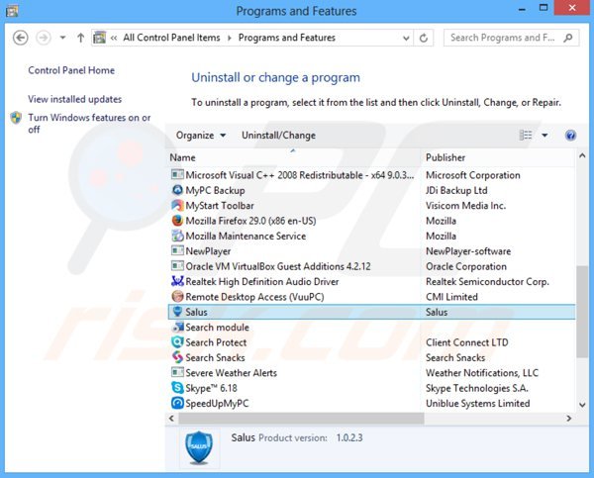Select the SpeedUpMyPC icon

coord(177,403)
